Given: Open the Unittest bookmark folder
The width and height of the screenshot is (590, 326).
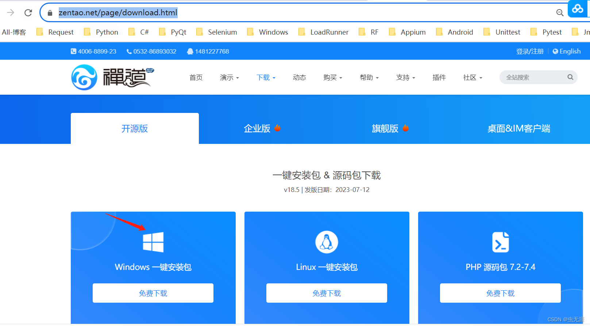Looking at the screenshot, I should (502, 32).
